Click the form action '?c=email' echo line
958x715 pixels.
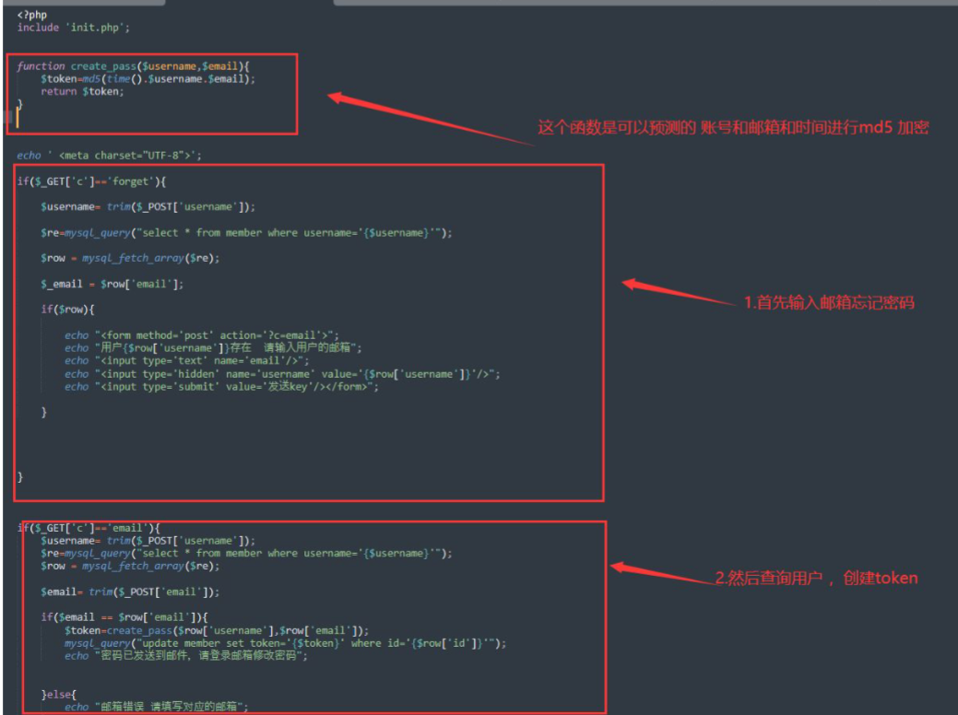202,335
